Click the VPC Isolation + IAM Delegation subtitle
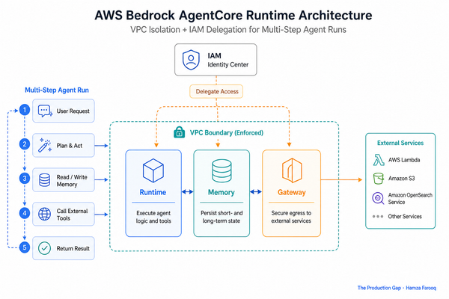Viewport: 449px width, 299px height. click(x=238, y=30)
